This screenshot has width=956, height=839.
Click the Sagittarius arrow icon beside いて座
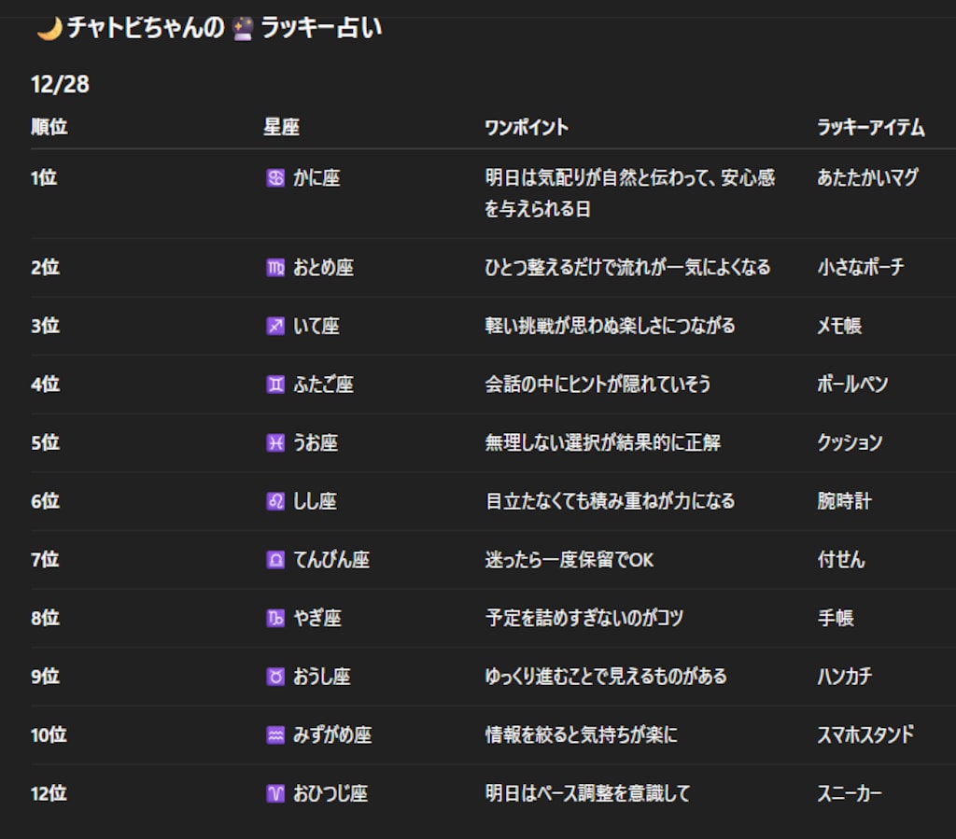[x=274, y=326]
